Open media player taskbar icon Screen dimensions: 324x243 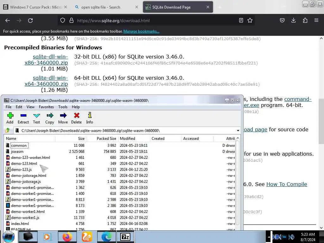(47, 237)
